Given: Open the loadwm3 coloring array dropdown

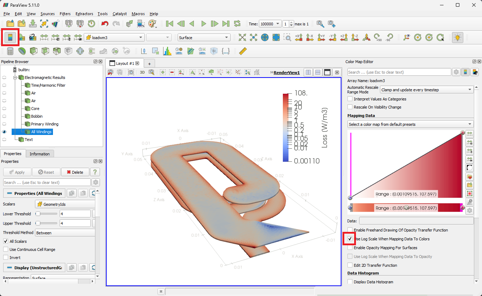Looking at the screenshot, I should pos(114,37).
